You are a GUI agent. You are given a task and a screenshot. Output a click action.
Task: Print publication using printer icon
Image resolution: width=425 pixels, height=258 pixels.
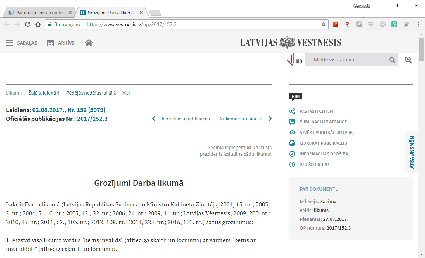point(292,143)
